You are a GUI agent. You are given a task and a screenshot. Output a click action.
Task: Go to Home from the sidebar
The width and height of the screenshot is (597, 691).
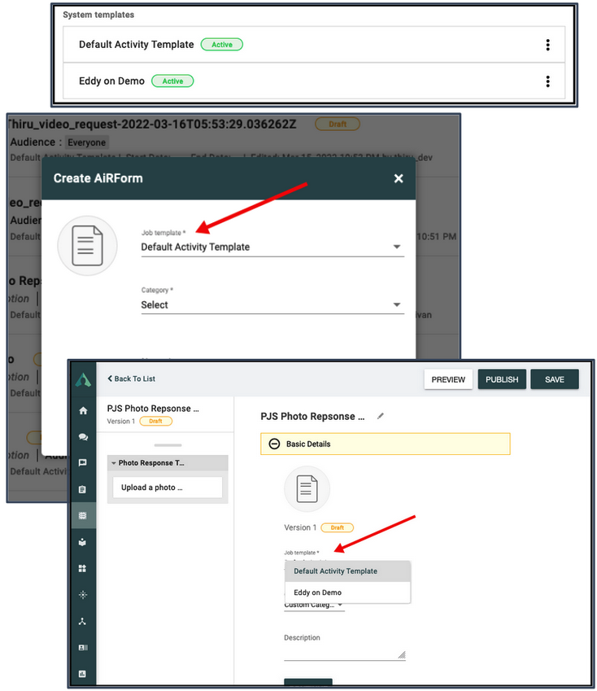[83, 411]
